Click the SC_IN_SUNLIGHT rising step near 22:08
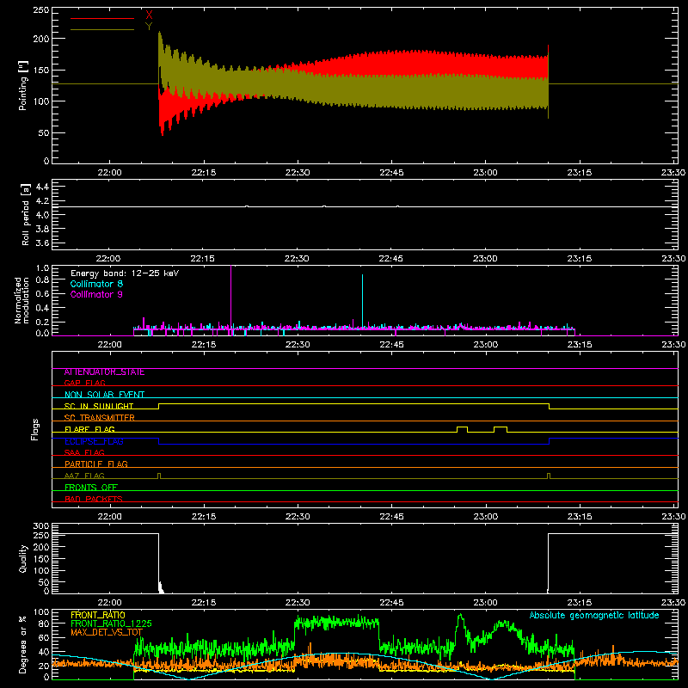The image size is (688, 688). coord(159,406)
